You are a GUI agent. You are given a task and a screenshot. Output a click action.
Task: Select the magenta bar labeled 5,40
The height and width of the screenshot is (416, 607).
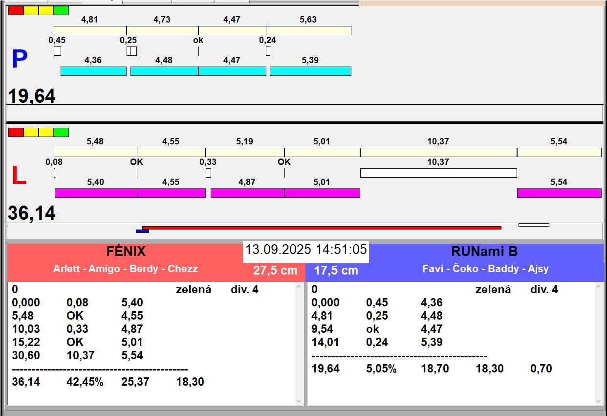96,193
